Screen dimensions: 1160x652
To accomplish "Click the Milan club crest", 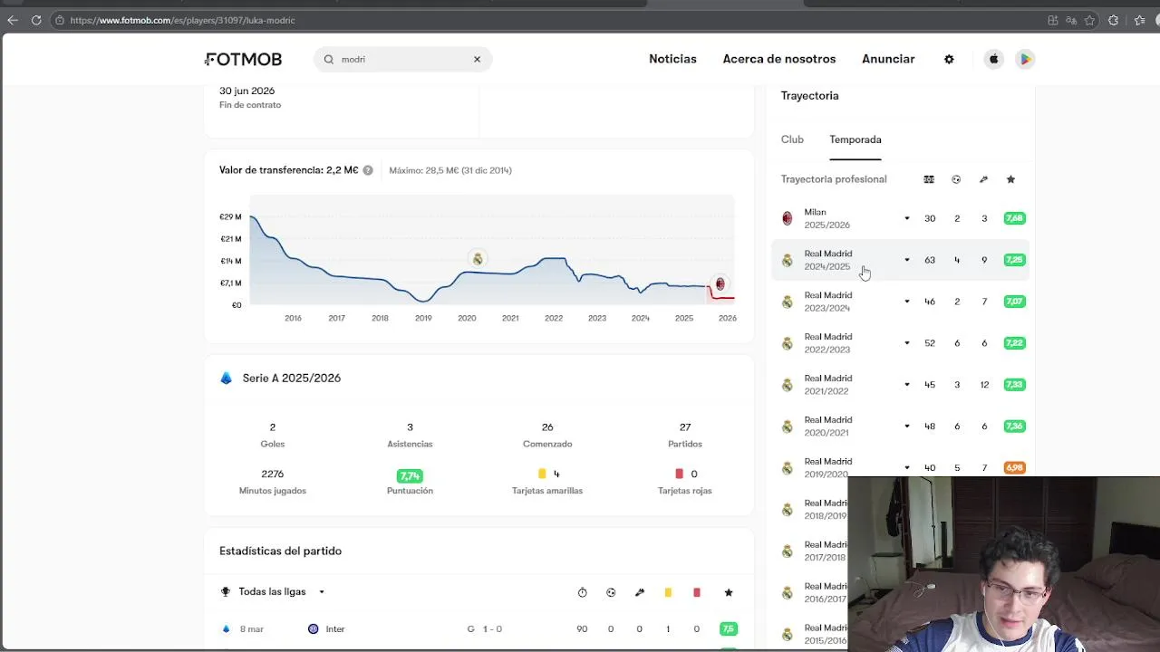I will coord(787,218).
